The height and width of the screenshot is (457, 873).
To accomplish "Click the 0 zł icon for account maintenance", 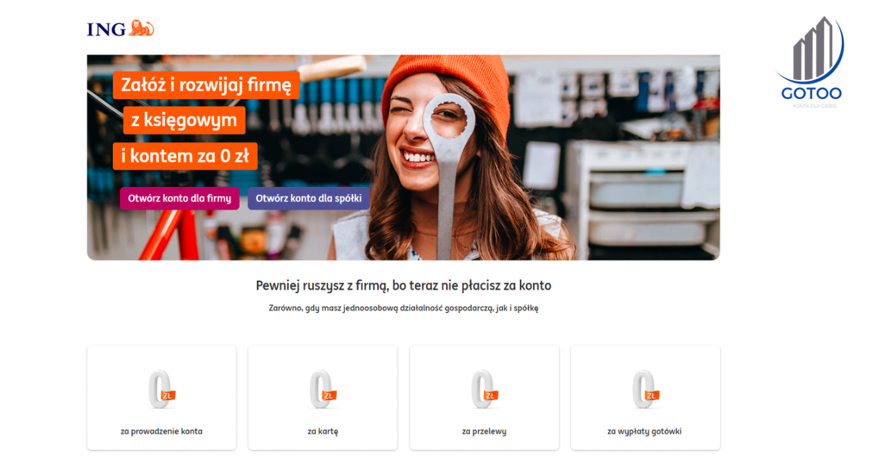I will pyautogui.click(x=162, y=389).
